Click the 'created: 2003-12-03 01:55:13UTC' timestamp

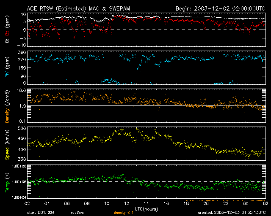(232, 213)
